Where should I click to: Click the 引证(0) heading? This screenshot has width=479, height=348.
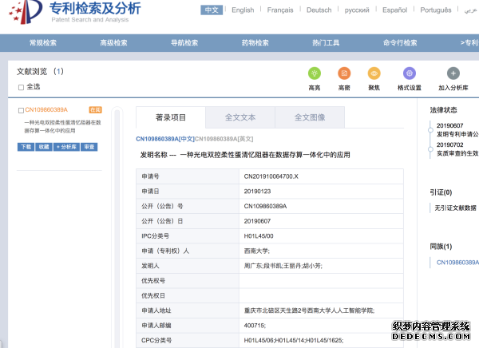[x=441, y=192]
